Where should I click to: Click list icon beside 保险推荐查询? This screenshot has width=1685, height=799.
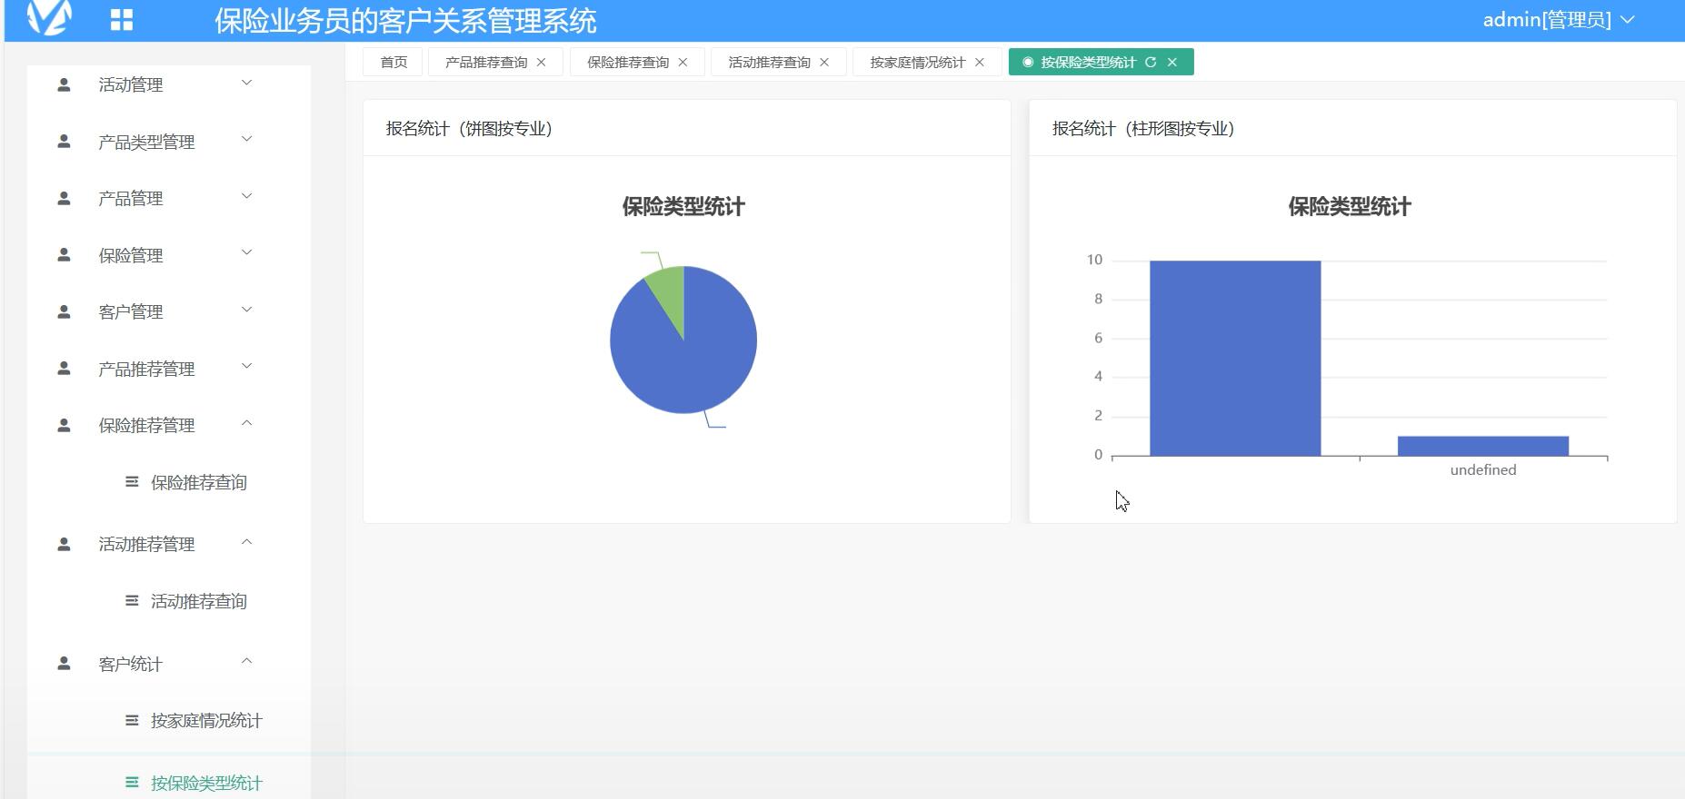click(132, 482)
